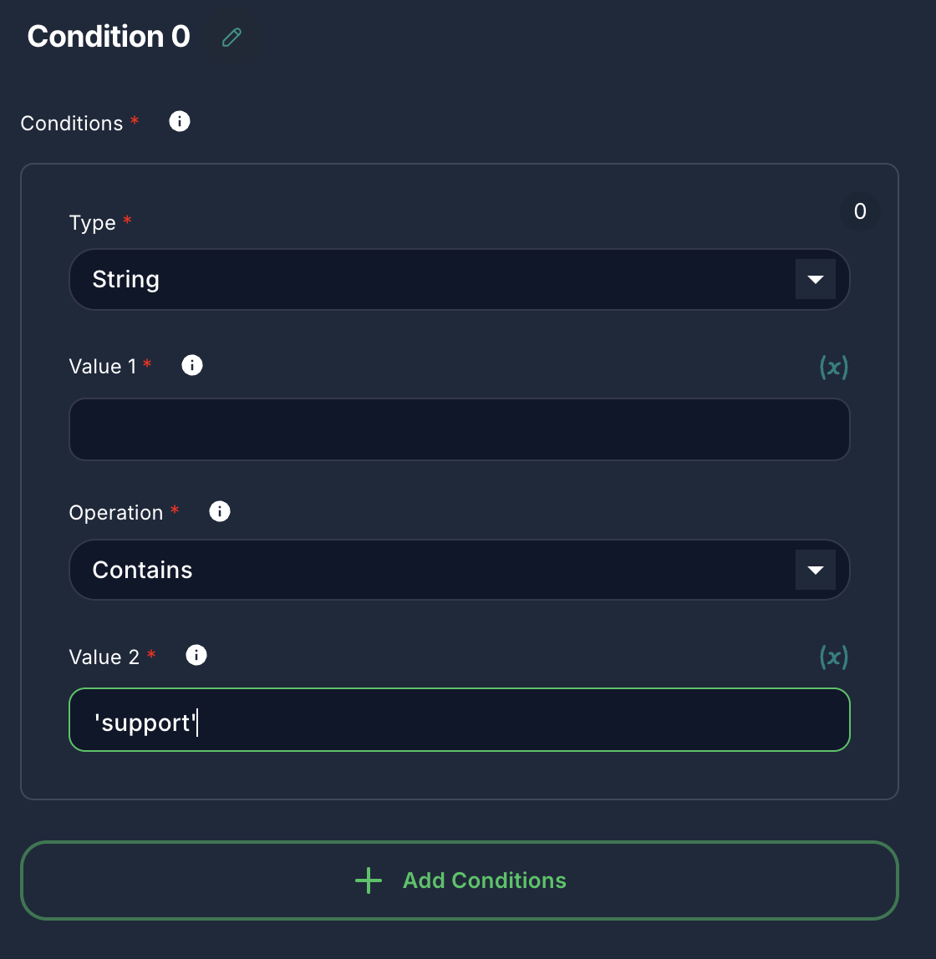Click the Value 2 field containing 'support'
The image size is (936, 959).
(460, 719)
